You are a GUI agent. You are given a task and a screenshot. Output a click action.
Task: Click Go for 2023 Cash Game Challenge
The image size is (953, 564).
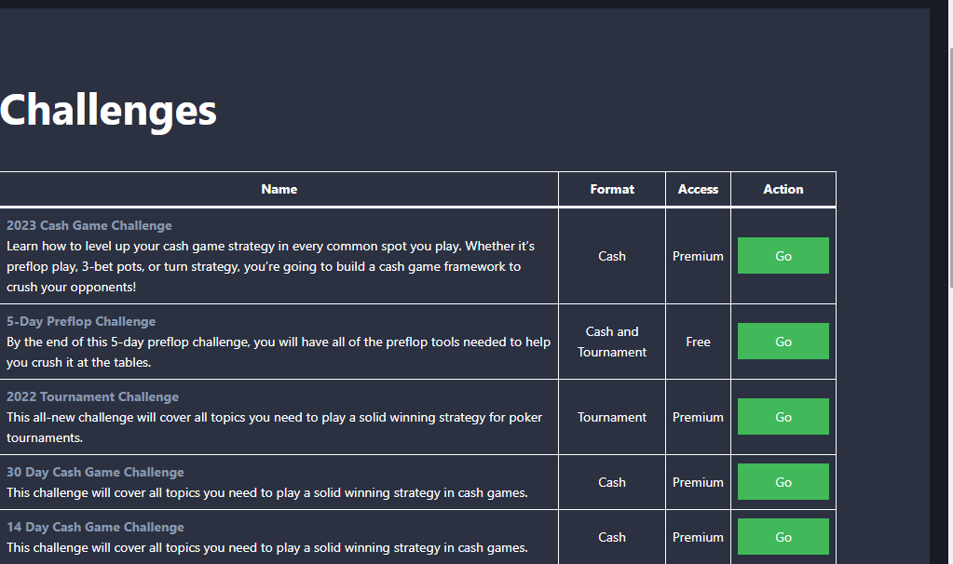[783, 256]
